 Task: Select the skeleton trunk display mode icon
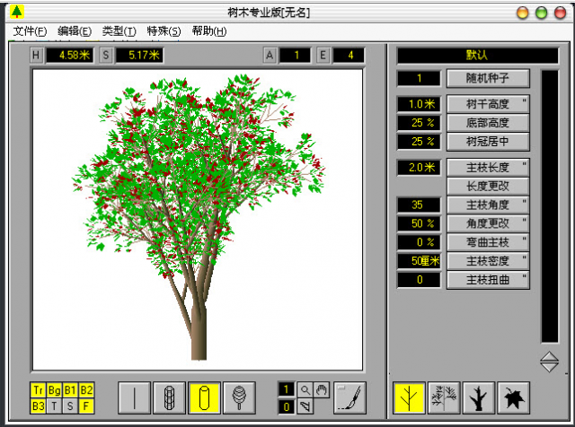[170, 397]
